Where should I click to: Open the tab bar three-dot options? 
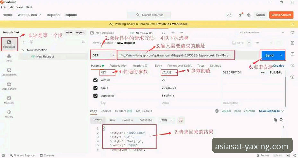[181, 33]
